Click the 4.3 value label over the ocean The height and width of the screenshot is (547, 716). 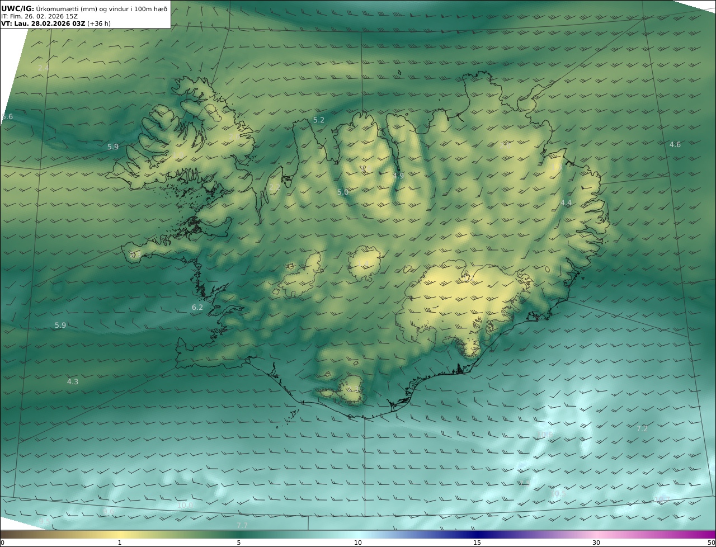point(73,381)
